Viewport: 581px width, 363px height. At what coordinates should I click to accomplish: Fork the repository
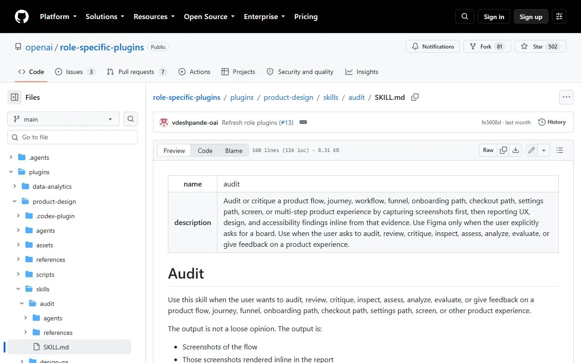coord(487,46)
